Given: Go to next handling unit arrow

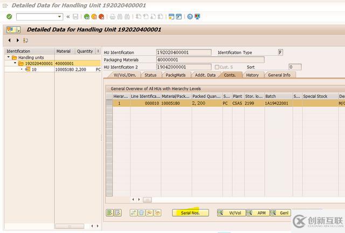Looking at the screenshot, I should 18,40.
